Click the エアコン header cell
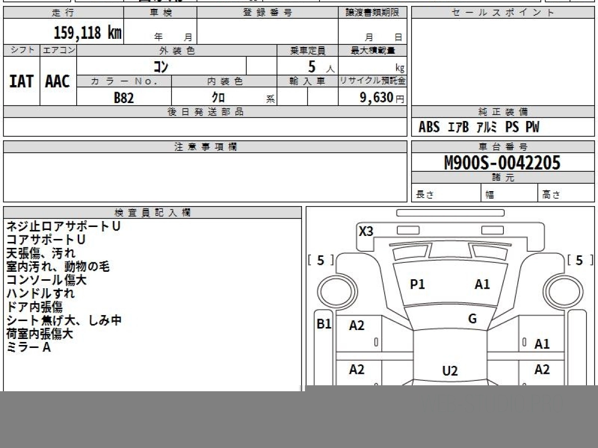Image resolution: width=598 pixels, height=448 pixels. pyautogui.click(x=58, y=50)
